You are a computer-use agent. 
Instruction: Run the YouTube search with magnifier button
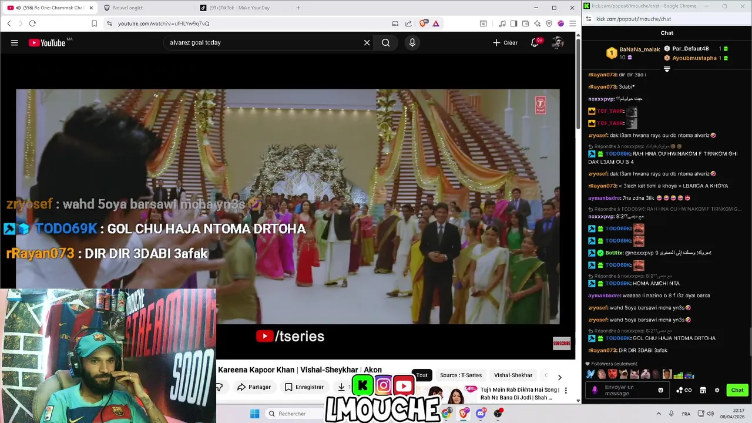coord(386,42)
